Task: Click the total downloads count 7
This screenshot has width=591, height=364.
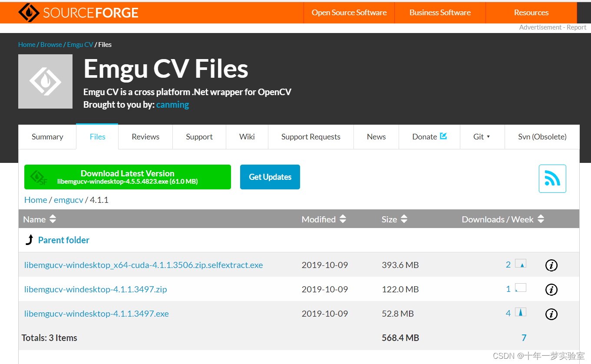Action: click(x=524, y=338)
